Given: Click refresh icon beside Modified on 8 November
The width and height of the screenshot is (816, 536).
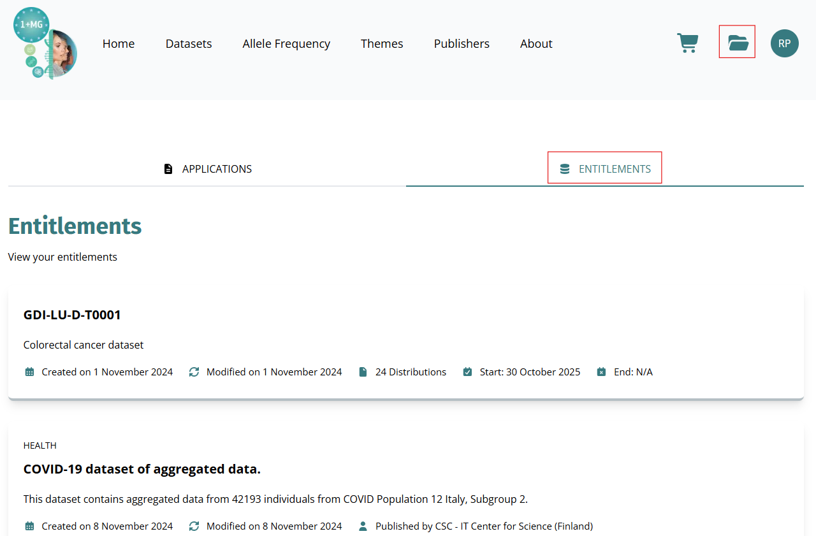Looking at the screenshot, I should click(194, 526).
